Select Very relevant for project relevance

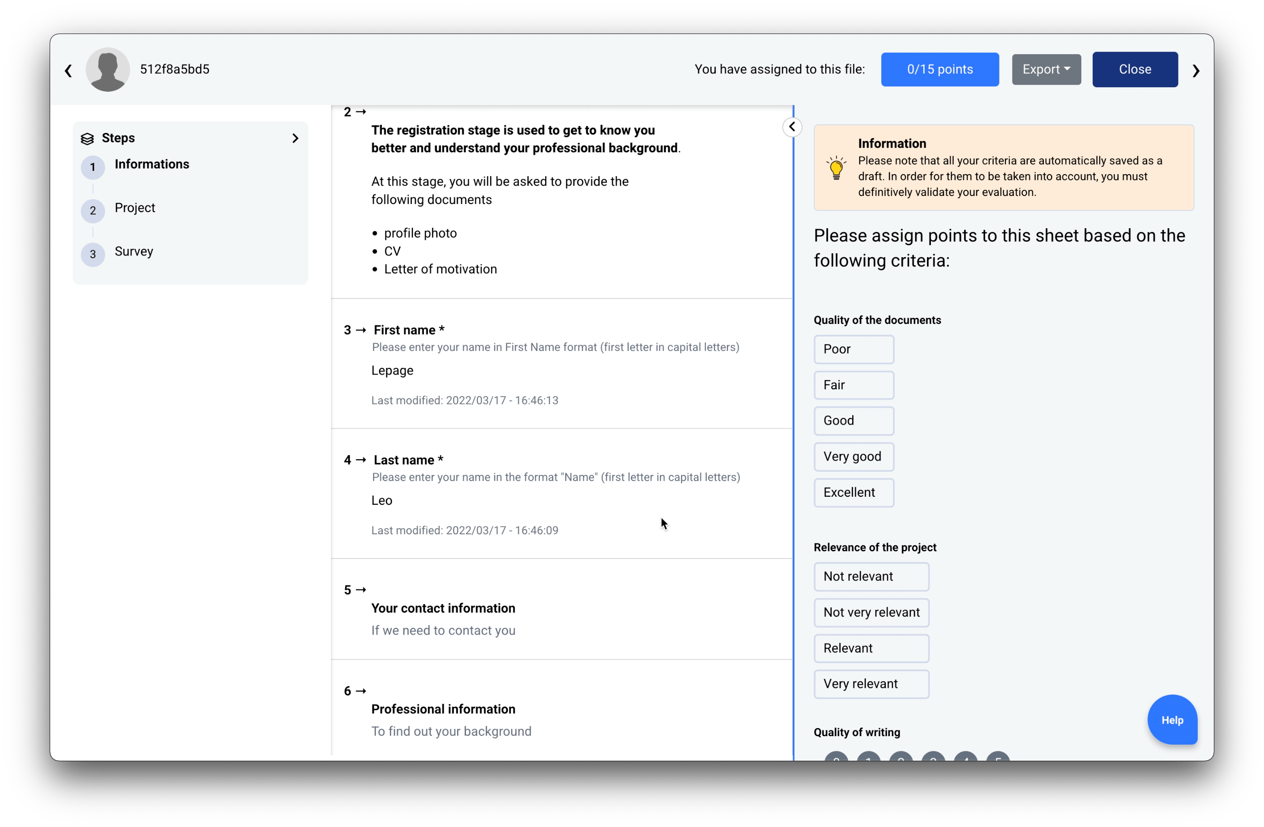pyautogui.click(x=871, y=684)
